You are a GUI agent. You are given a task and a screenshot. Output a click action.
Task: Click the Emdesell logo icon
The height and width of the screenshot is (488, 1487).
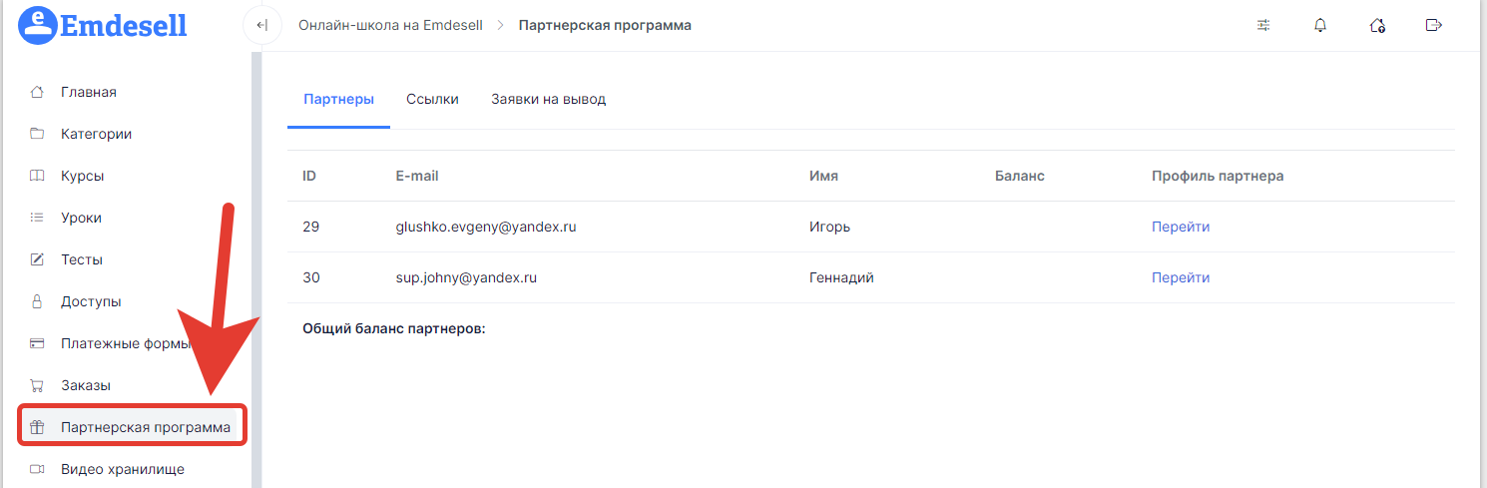(x=38, y=25)
